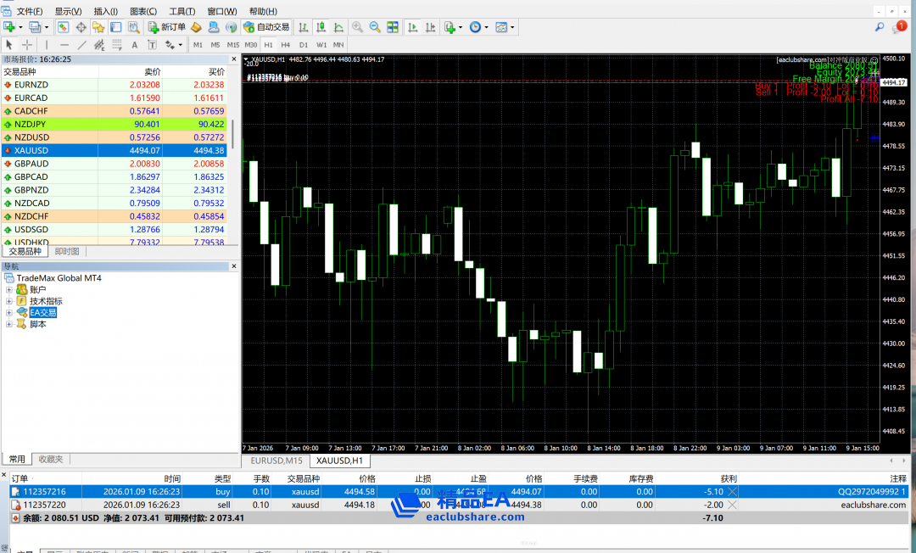This screenshot has width=916, height=553.
Task: Switch to M15 timeframe
Action: coord(233,44)
